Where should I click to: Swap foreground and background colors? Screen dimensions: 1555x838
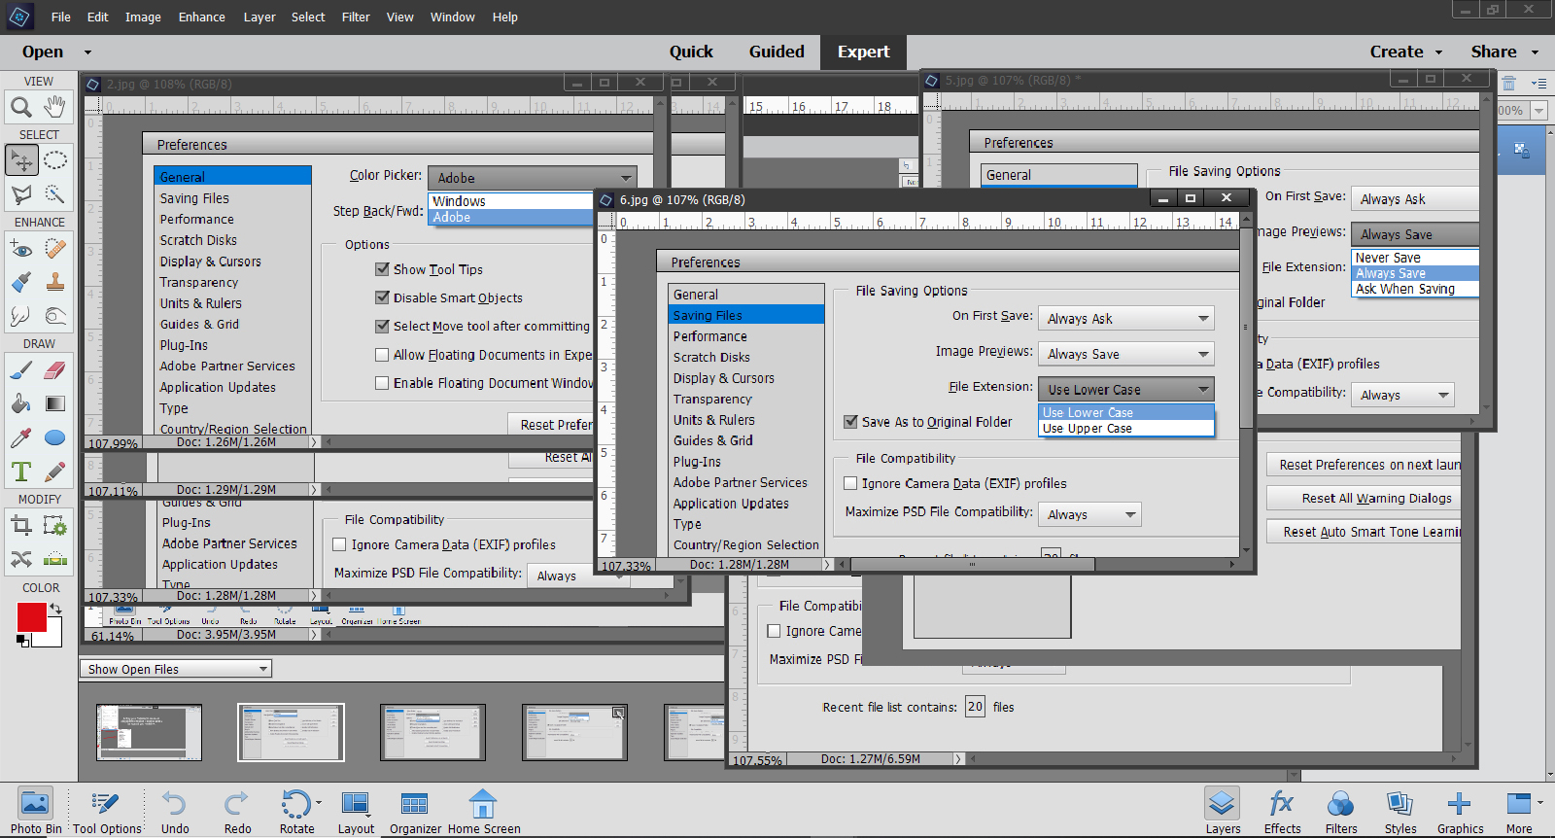(55, 609)
